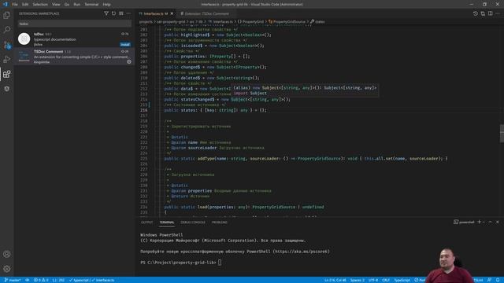504x283 pixels.
Task: Open the Source Control view
Action: coord(7,45)
